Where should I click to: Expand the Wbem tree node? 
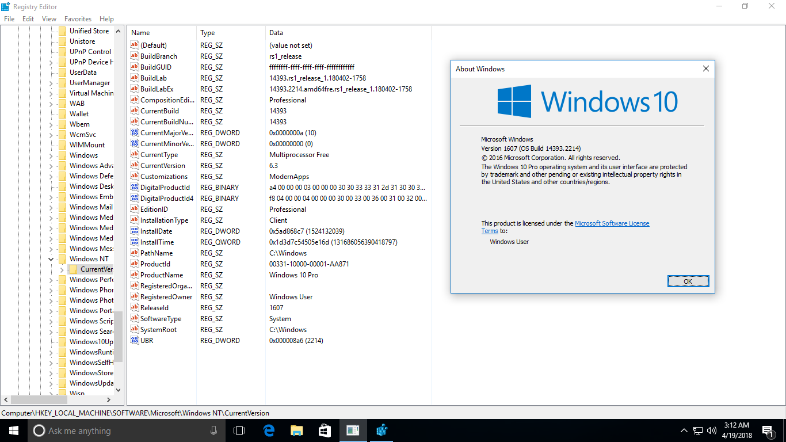pyautogui.click(x=51, y=124)
